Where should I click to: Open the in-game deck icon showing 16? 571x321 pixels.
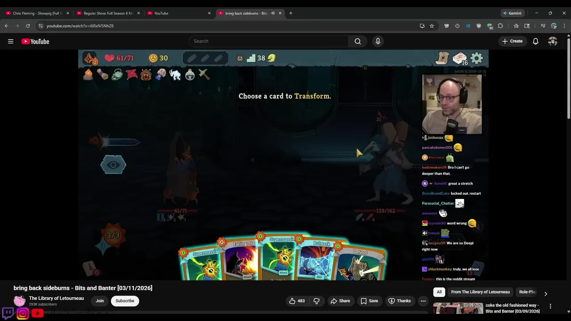(460, 58)
